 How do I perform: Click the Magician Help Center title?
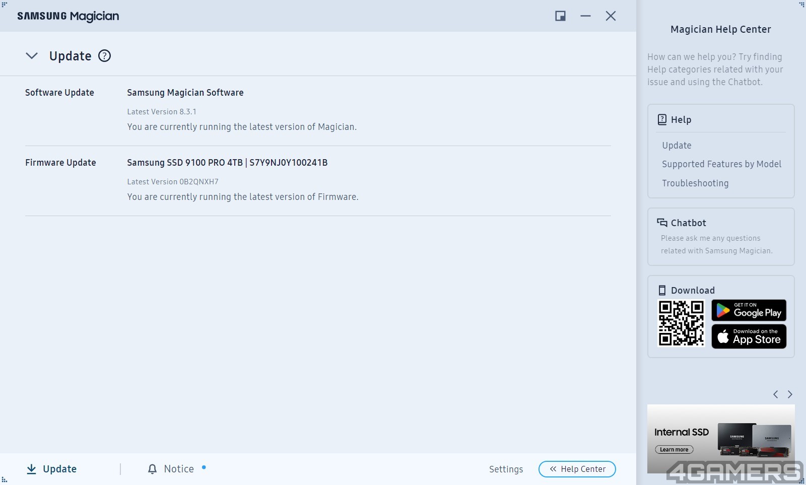[720, 29]
